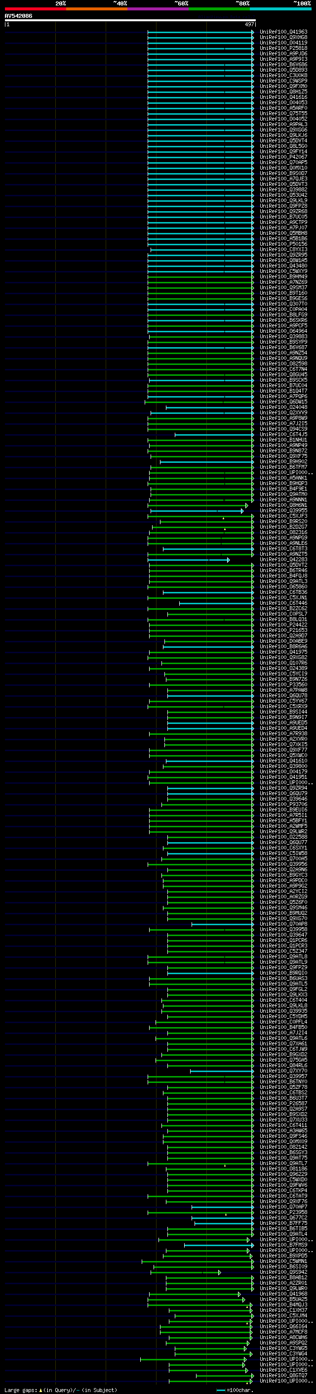Screen dimensions: 316x1394
Task: Click the hit label UniRef100_P24422
Action: (283, 625)
